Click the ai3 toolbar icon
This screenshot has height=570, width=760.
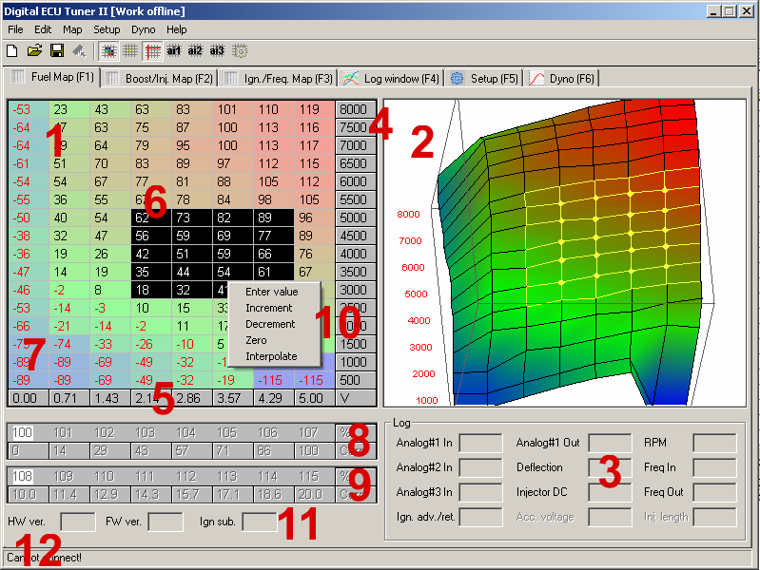(x=217, y=51)
